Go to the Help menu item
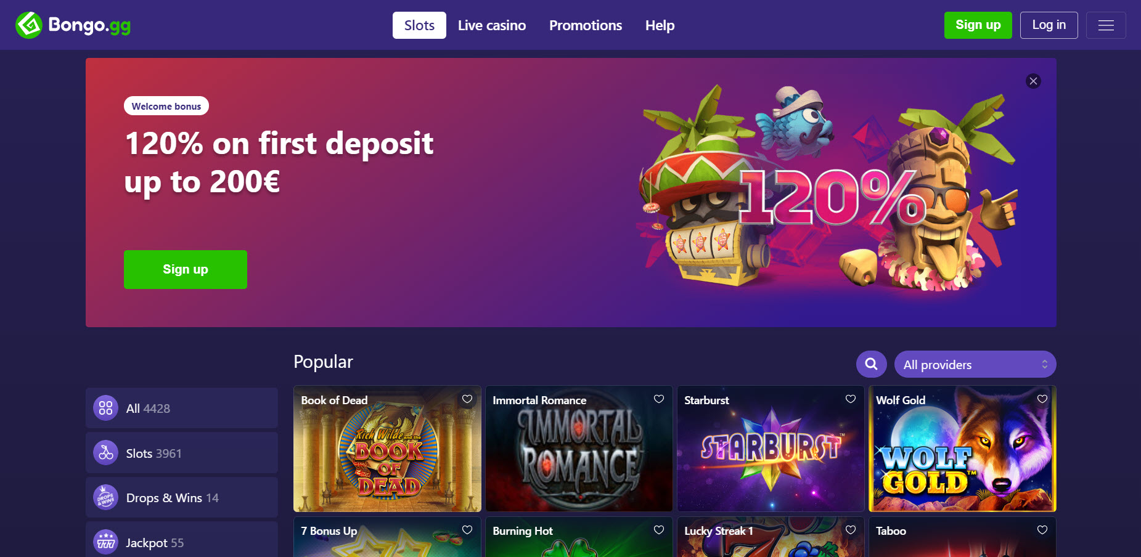The width and height of the screenshot is (1141, 557). tap(660, 25)
